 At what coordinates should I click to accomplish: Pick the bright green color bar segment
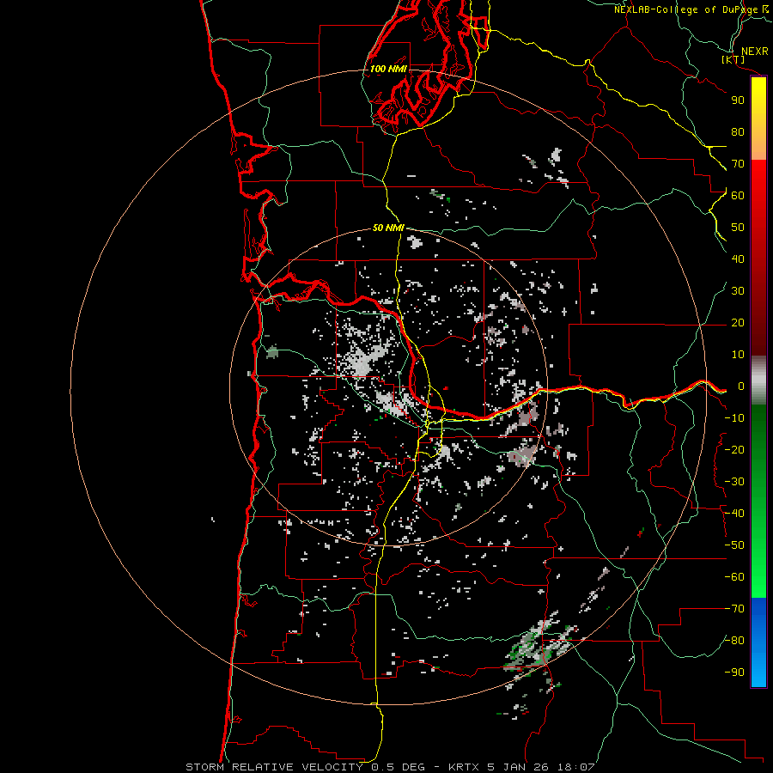[758, 567]
